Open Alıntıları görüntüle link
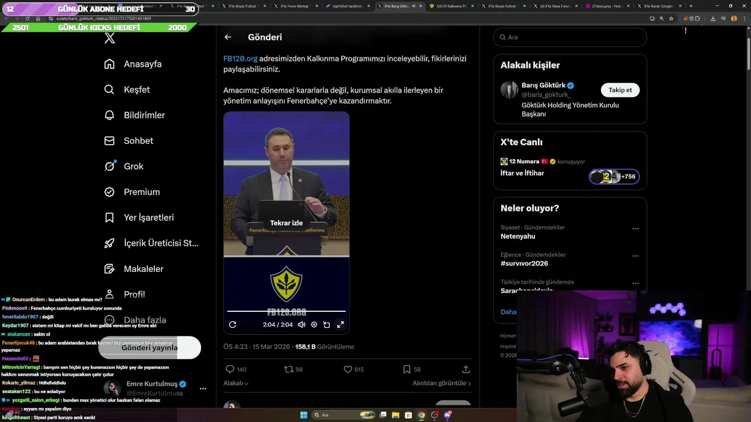The width and height of the screenshot is (751, 422). (442, 383)
